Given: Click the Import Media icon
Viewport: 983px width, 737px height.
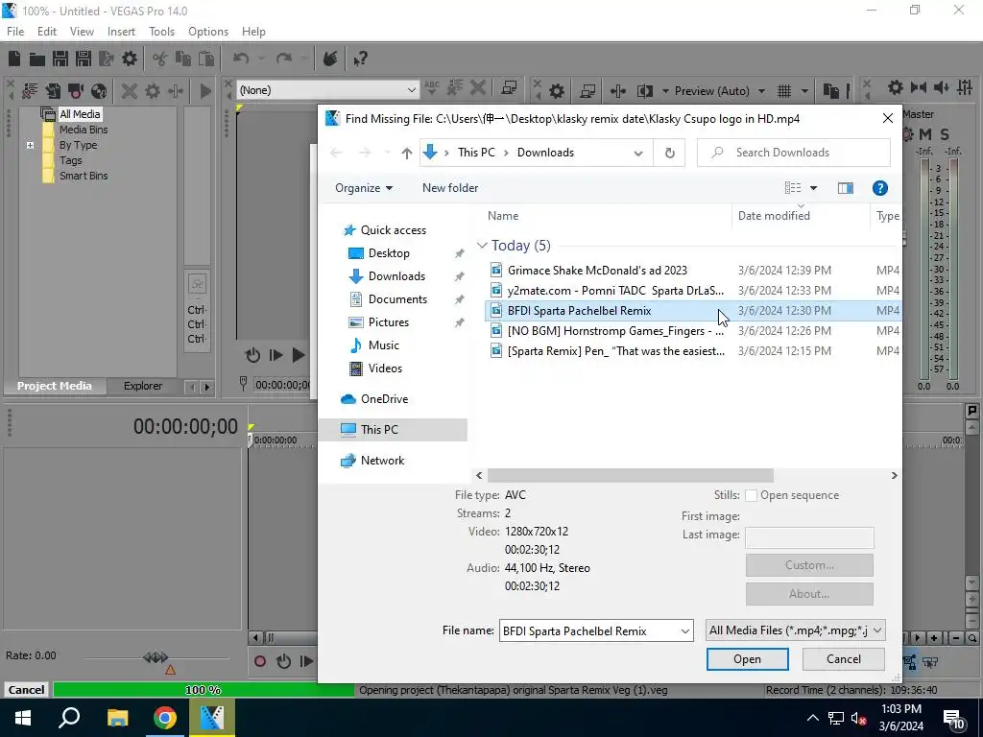Looking at the screenshot, I should [x=53, y=91].
